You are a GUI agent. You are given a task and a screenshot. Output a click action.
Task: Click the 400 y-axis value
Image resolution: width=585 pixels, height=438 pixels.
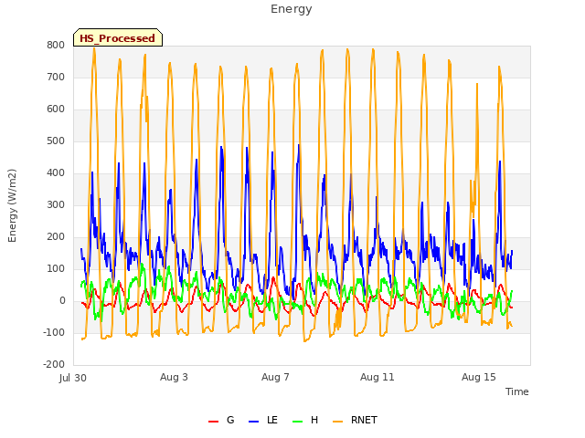(x=56, y=173)
